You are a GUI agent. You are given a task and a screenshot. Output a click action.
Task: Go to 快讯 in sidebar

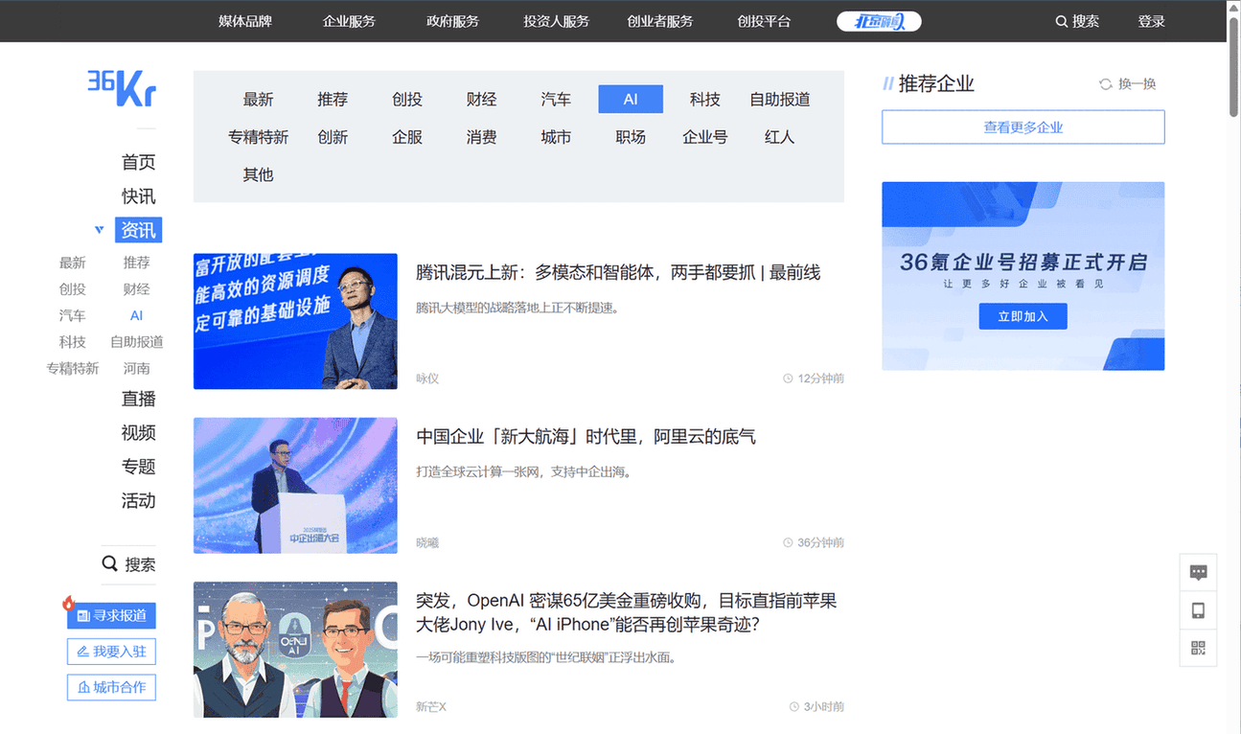(x=138, y=196)
